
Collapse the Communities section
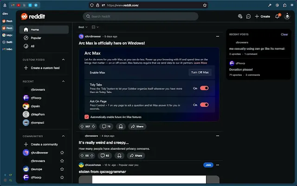tap(63, 136)
